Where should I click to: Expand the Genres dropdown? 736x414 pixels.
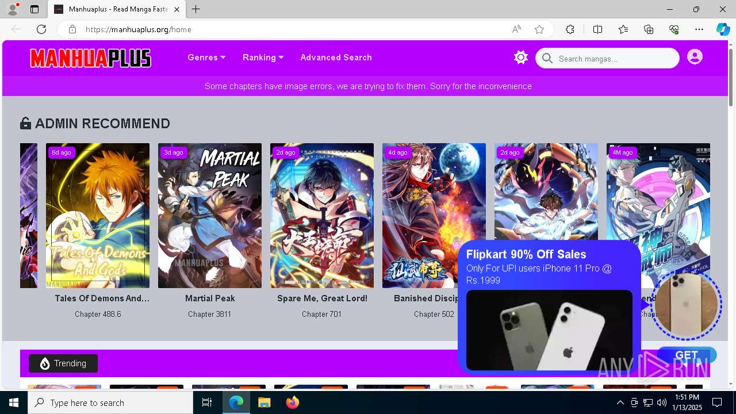click(206, 57)
